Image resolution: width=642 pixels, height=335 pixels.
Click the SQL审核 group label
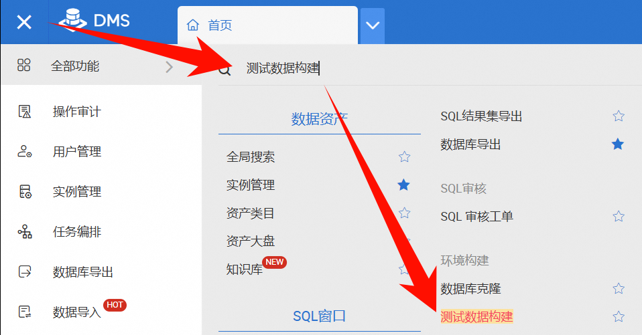[463, 189]
